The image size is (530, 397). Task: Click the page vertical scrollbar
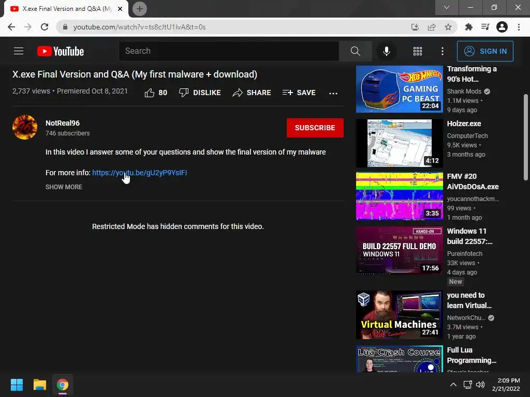pyautogui.click(x=526, y=137)
